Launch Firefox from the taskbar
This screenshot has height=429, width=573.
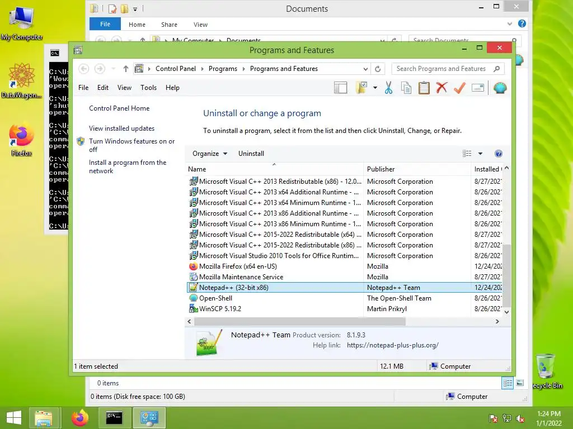(x=79, y=417)
